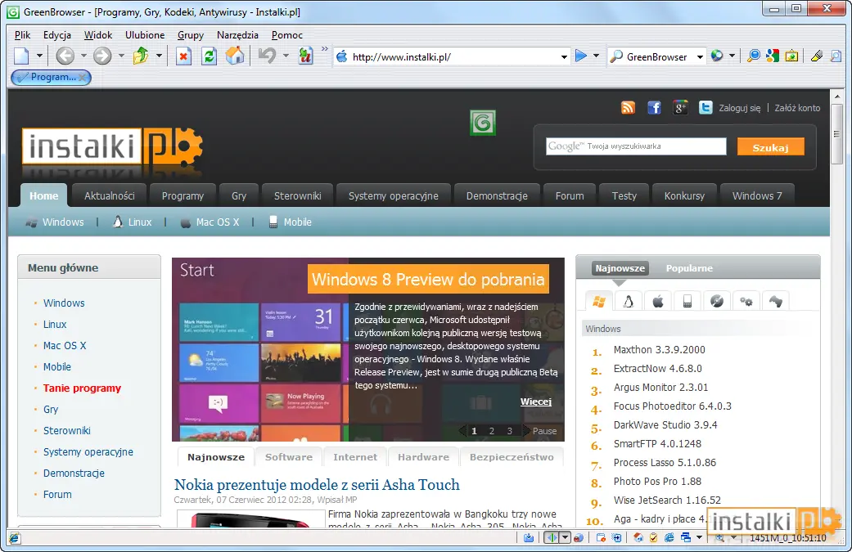
Task: Refresh the page with green arrows icon
Action: [210, 56]
